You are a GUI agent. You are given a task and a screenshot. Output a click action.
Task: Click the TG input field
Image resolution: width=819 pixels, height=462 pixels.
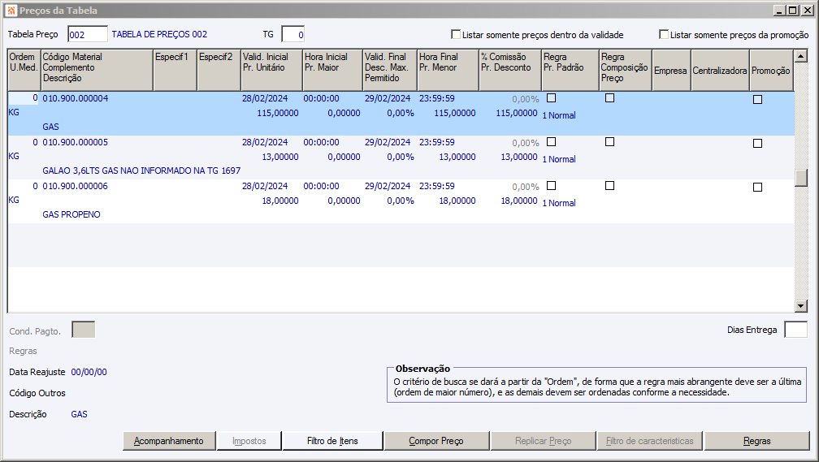tap(292, 34)
